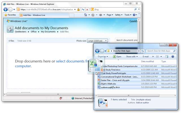This screenshot has height=113, width=181.
Task: Click the Bing search box
Action: (114, 9)
